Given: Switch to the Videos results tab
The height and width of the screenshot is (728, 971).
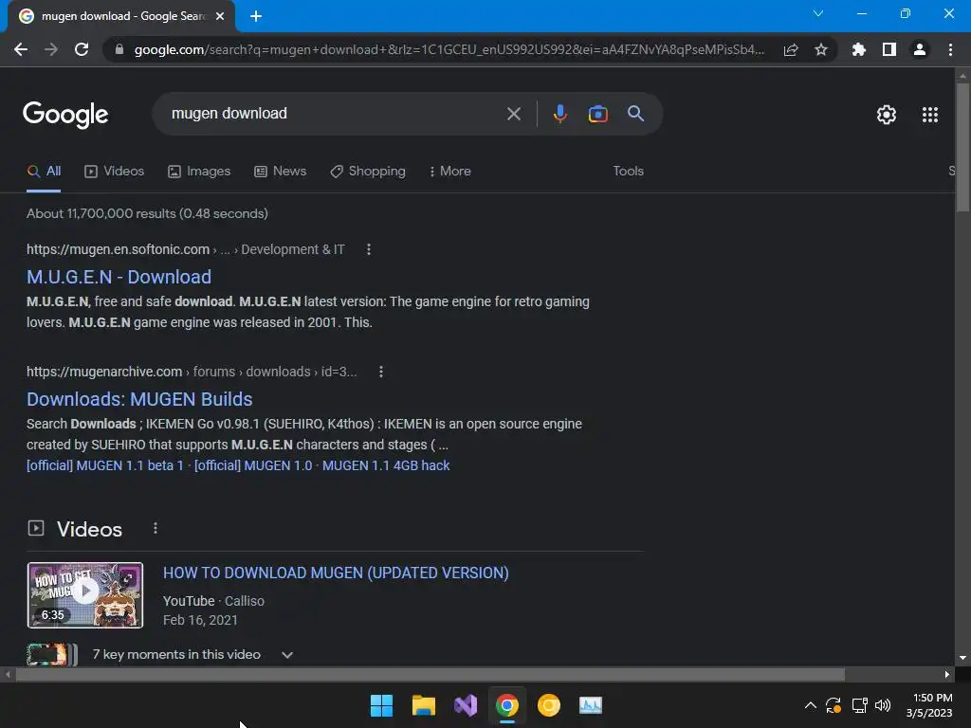Looking at the screenshot, I should 114,172.
